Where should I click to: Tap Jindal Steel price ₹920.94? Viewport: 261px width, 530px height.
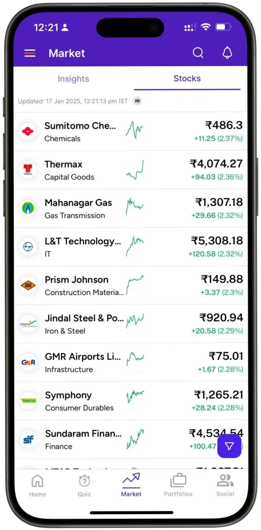point(221,318)
